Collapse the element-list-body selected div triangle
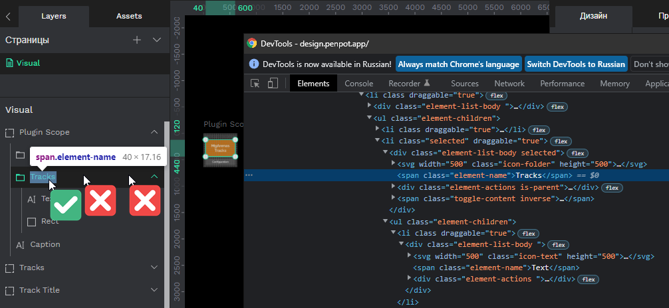 [385, 152]
